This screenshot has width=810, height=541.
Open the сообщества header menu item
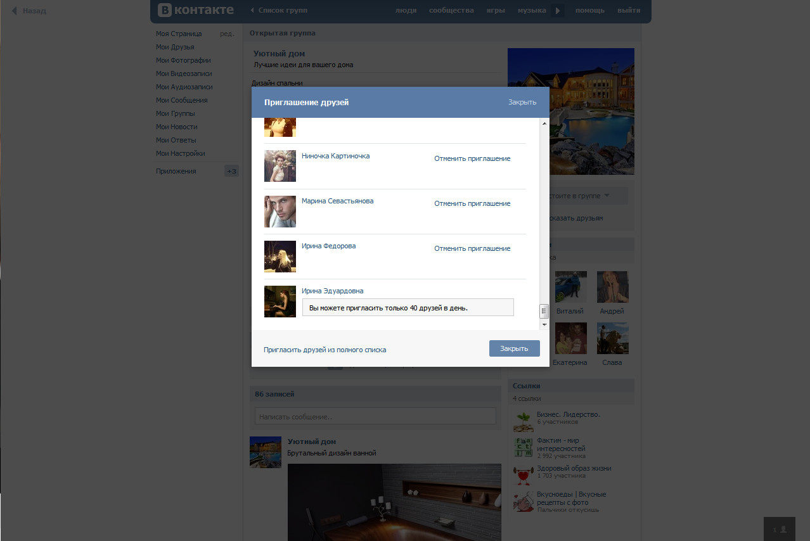pyautogui.click(x=451, y=10)
